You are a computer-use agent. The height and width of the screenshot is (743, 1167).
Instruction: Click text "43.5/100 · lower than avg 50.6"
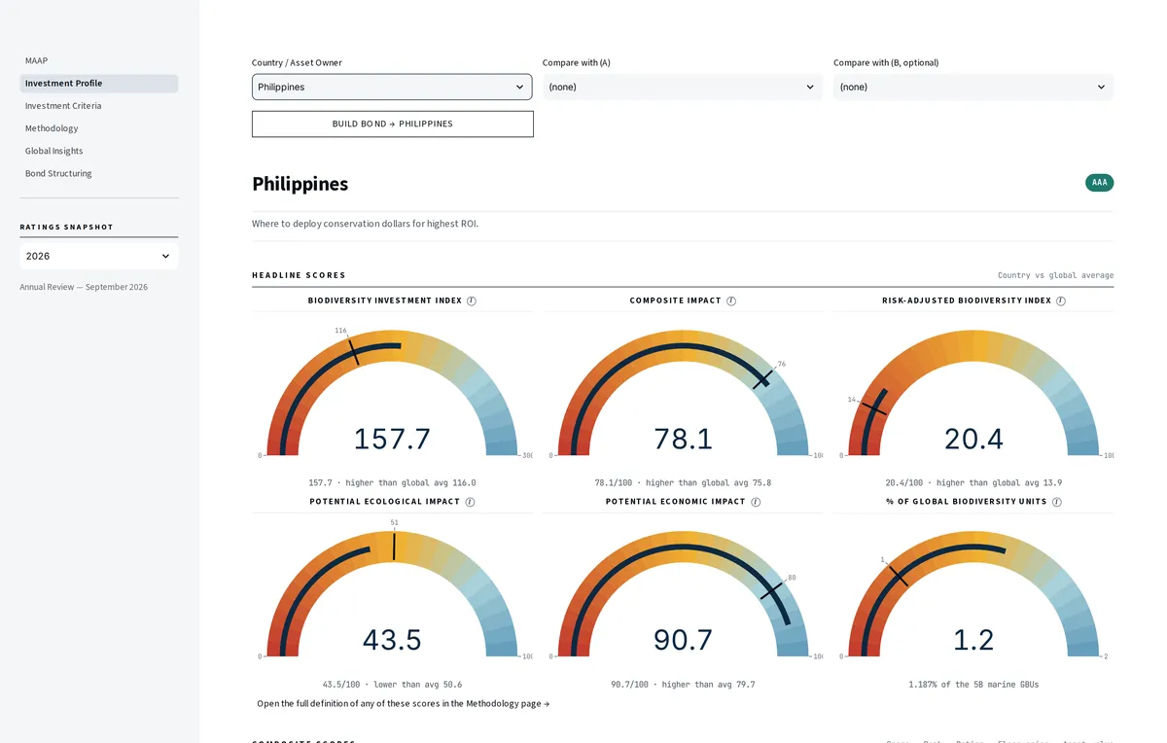point(392,685)
